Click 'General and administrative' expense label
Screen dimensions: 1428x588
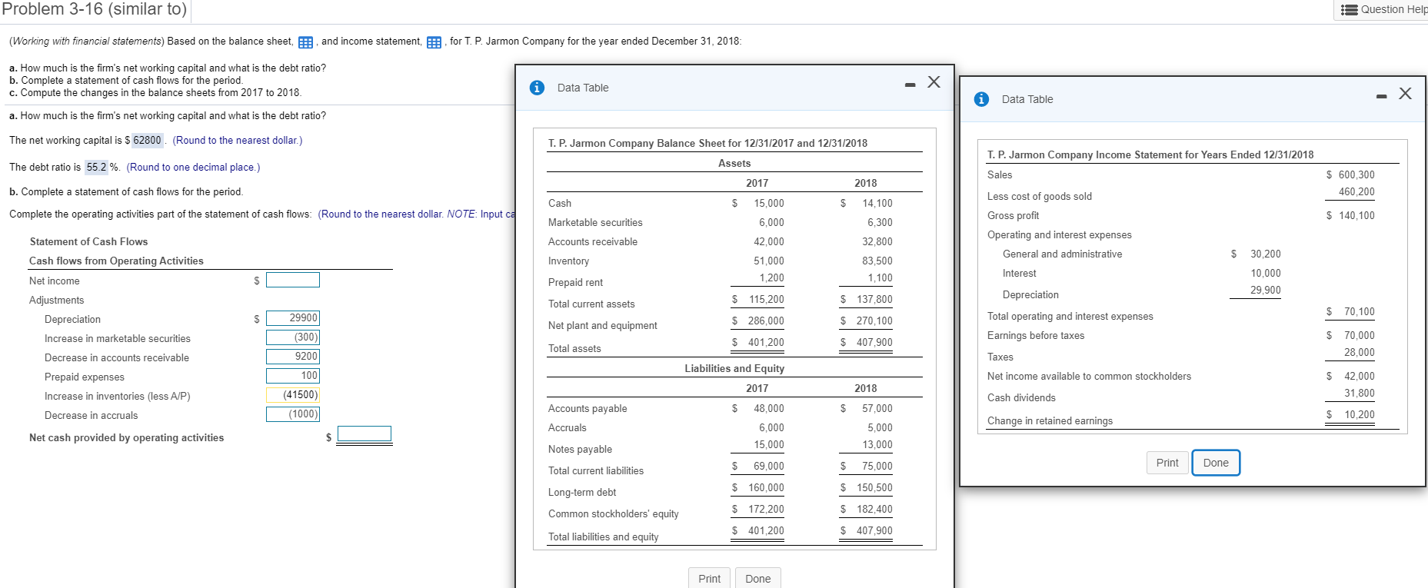1062,254
